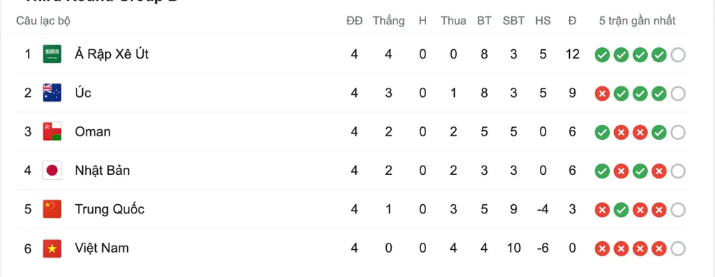Click the '5 trận gần nhất' header
Viewport: 715px width, 277px height.
(637, 21)
